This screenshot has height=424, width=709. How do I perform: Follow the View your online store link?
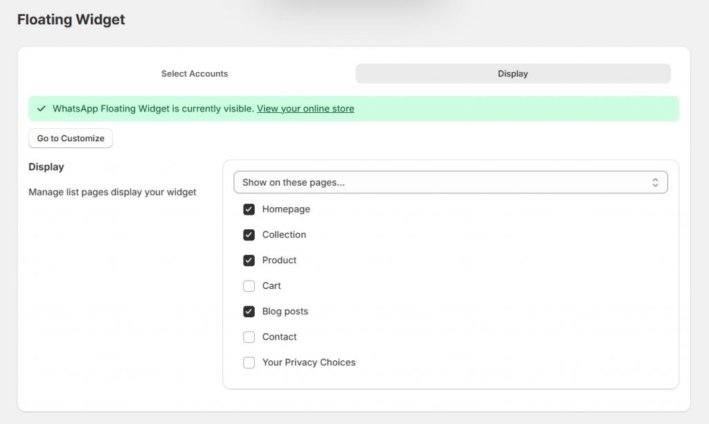coord(305,109)
